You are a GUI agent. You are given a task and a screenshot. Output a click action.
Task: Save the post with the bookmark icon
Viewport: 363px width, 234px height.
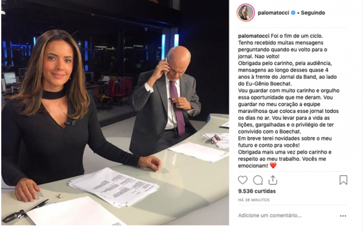(x=343, y=180)
